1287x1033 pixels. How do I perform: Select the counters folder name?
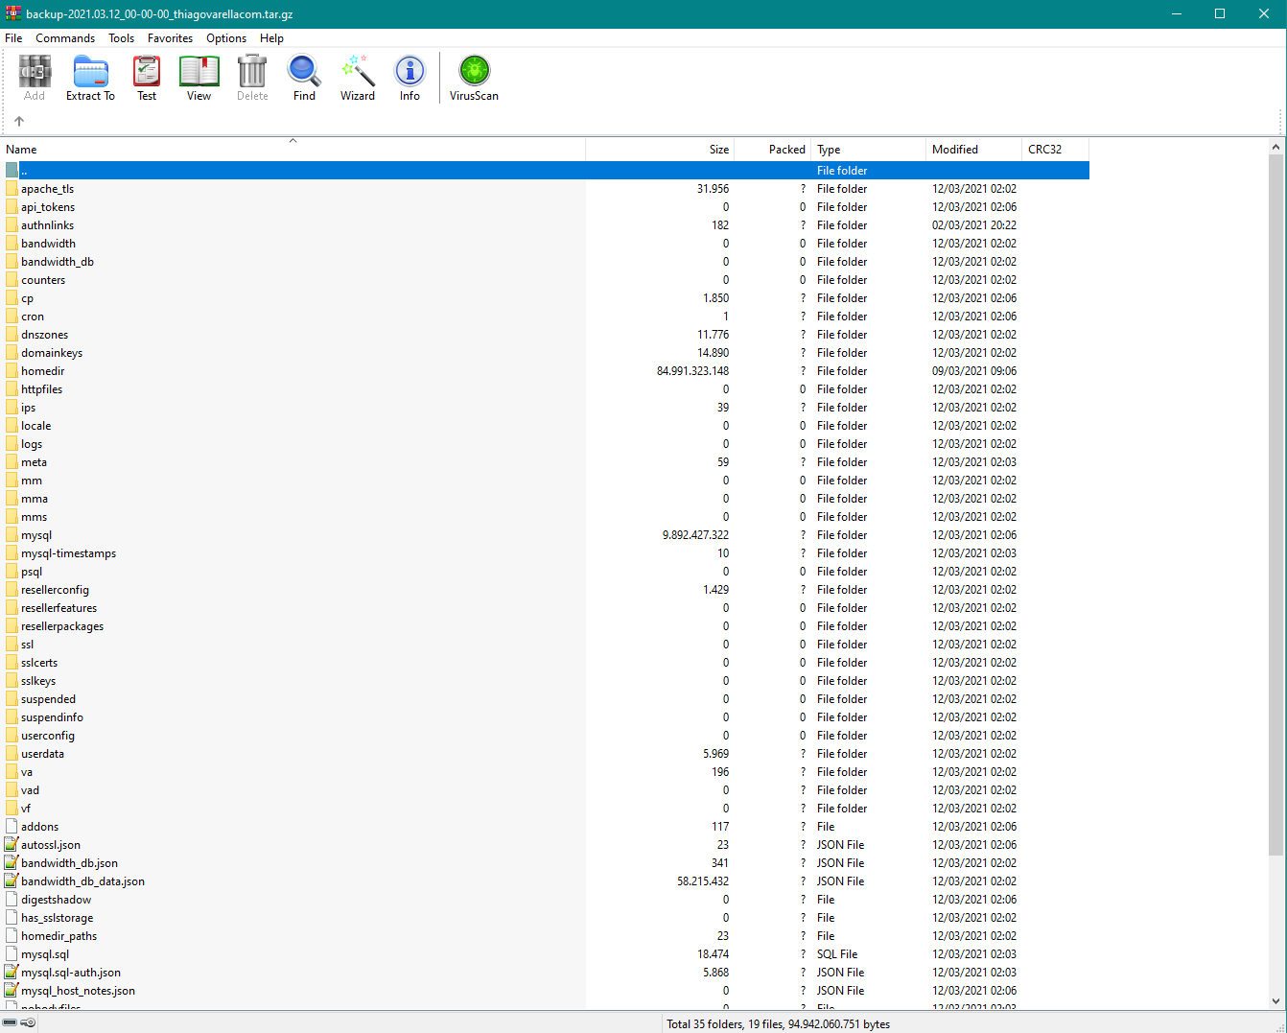tap(44, 280)
